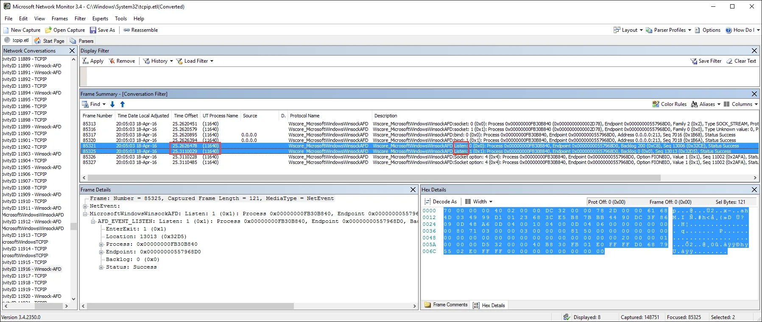This screenshot has height=322, width=762.
Task: Open the View menu
Action: coord(39,19)
